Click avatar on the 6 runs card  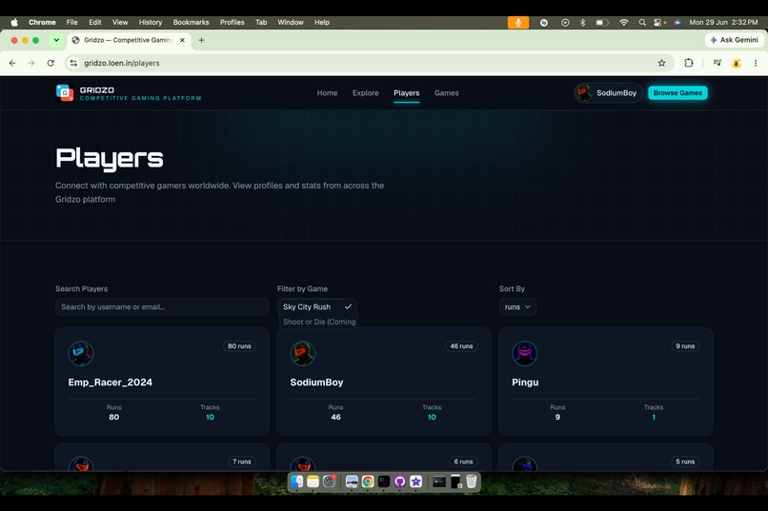coord(303,463)
